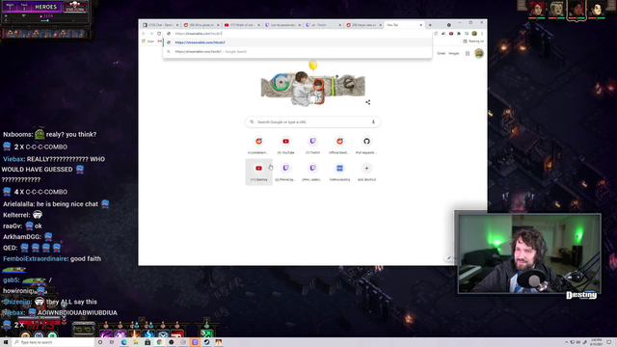Open the PrimeCayes Twitch shortcut
Image resolution: width=617 pixels, height=347 pixels.
point(285,172)
